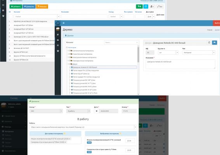
Task: Click the catalog search field in Дерево
Action: tap(121, 42)
